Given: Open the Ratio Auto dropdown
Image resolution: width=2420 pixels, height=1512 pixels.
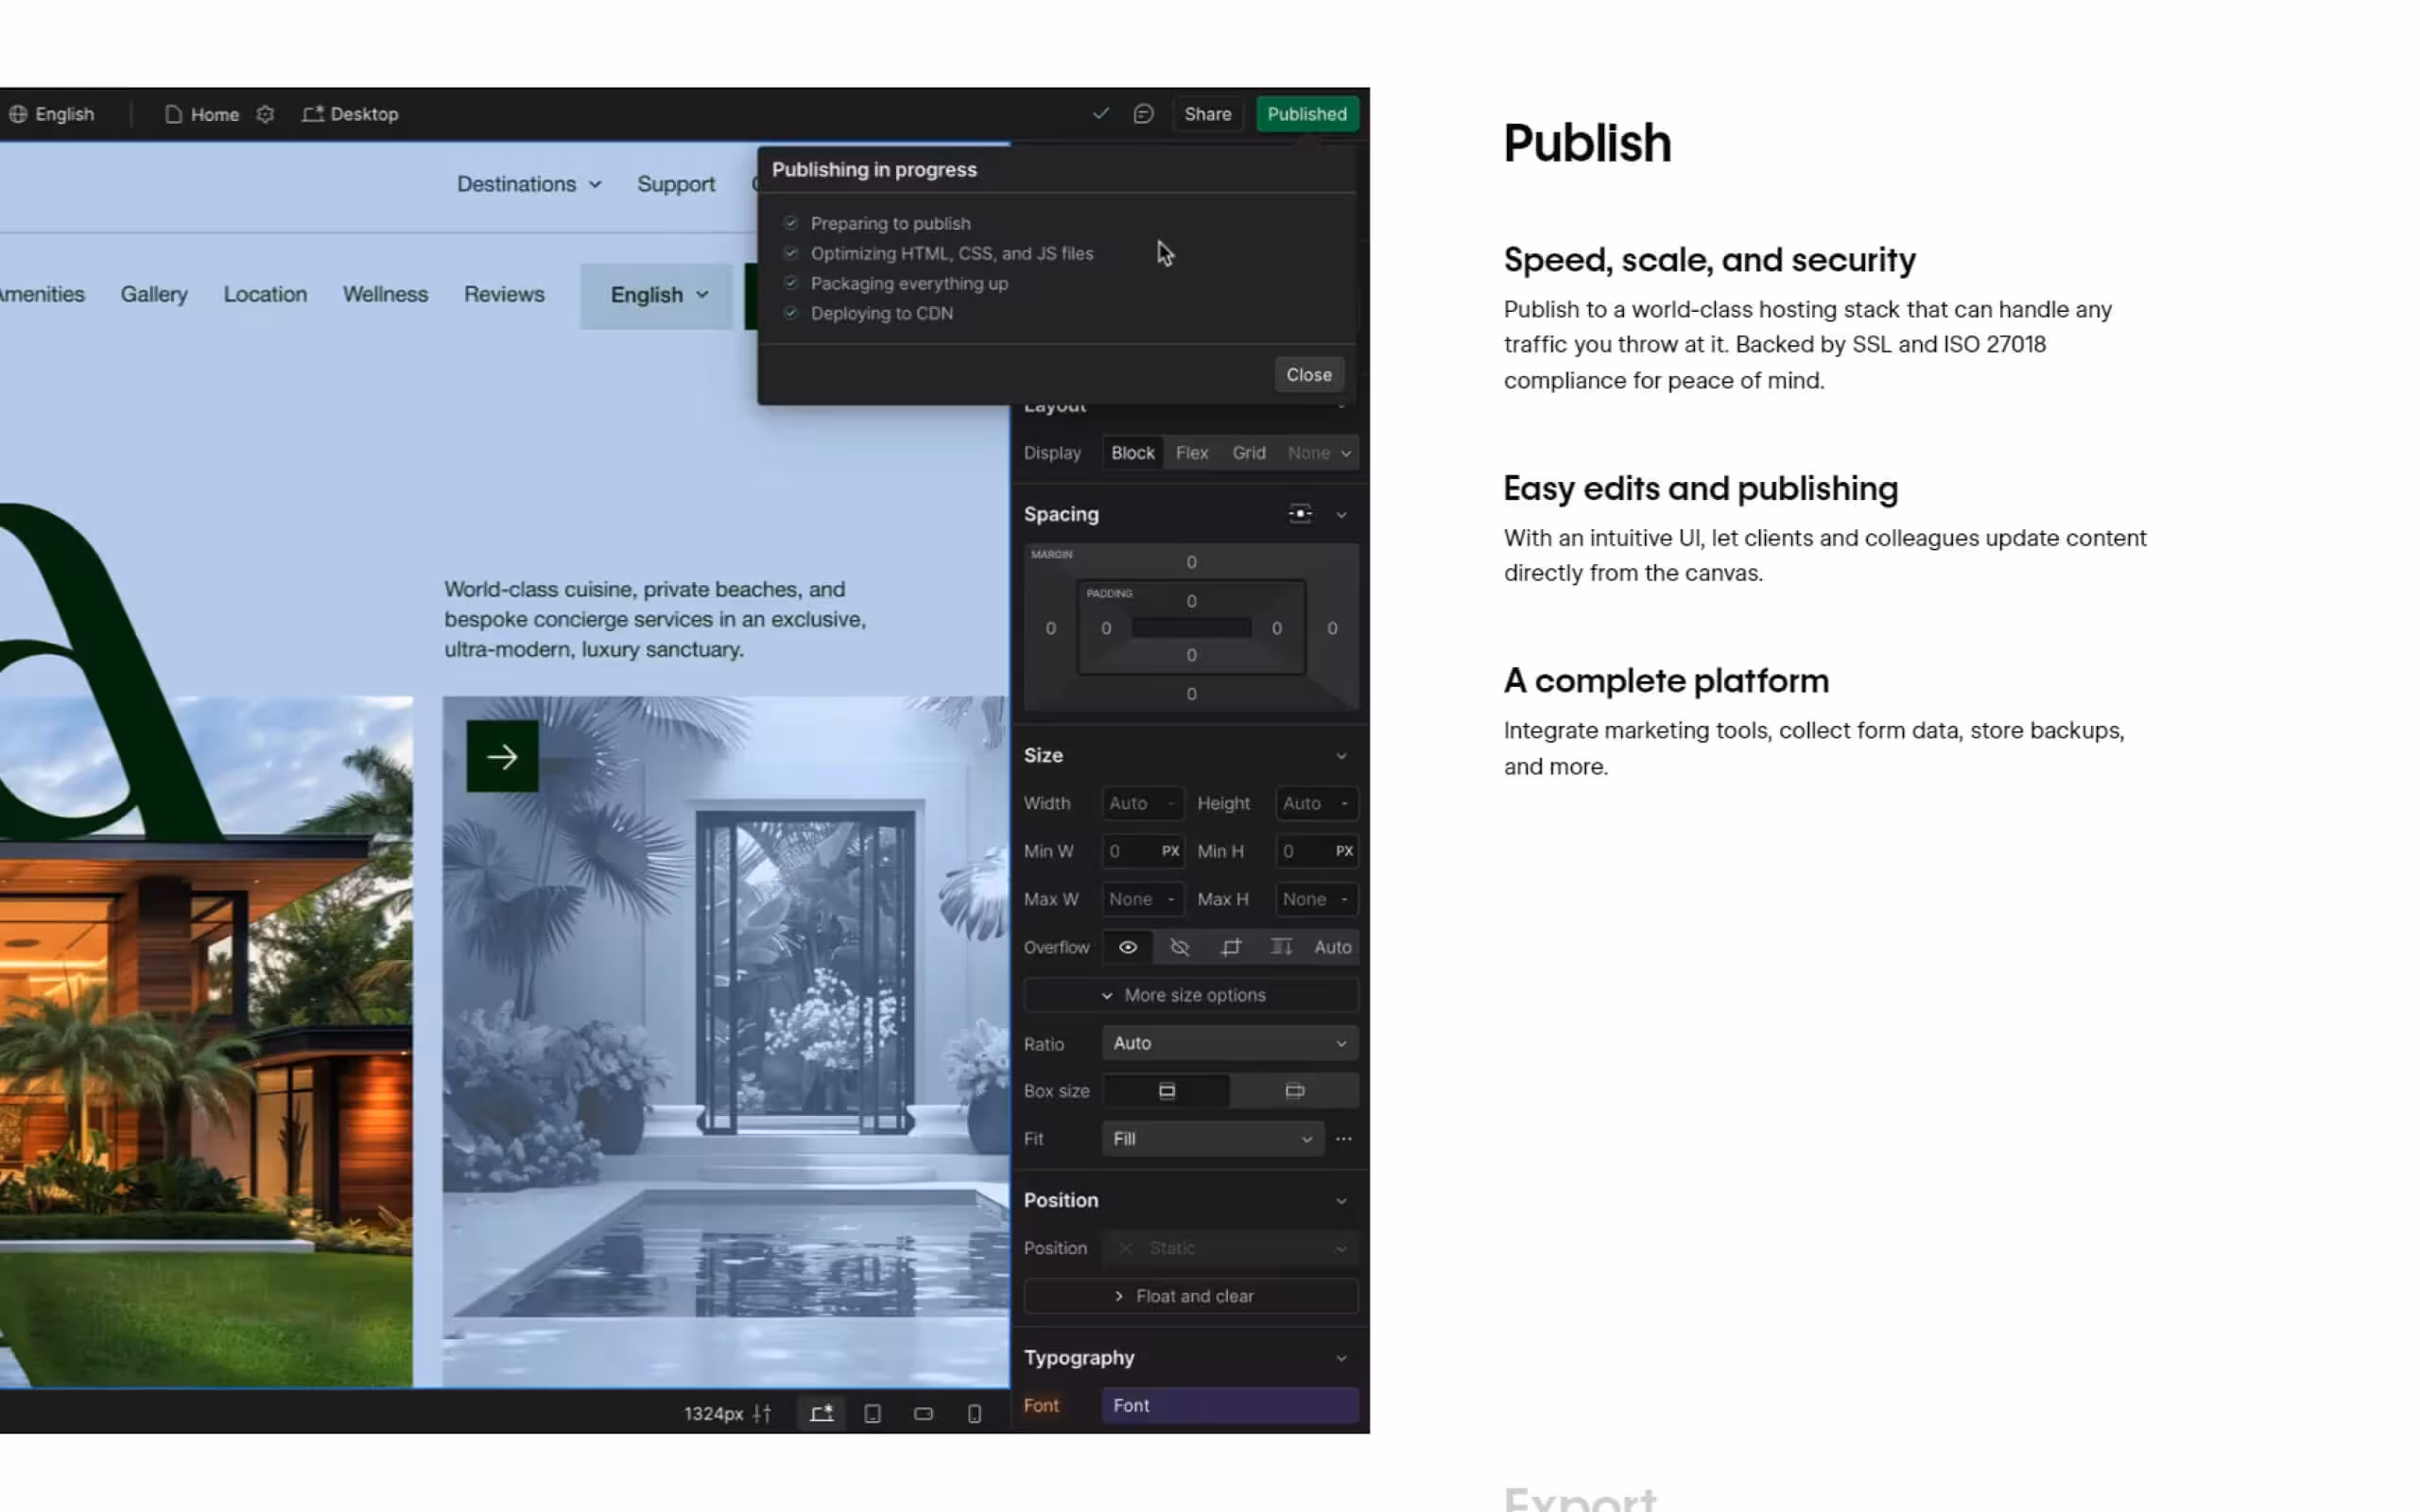Looking at the screenshot, I should (x=1229, y=1043).
